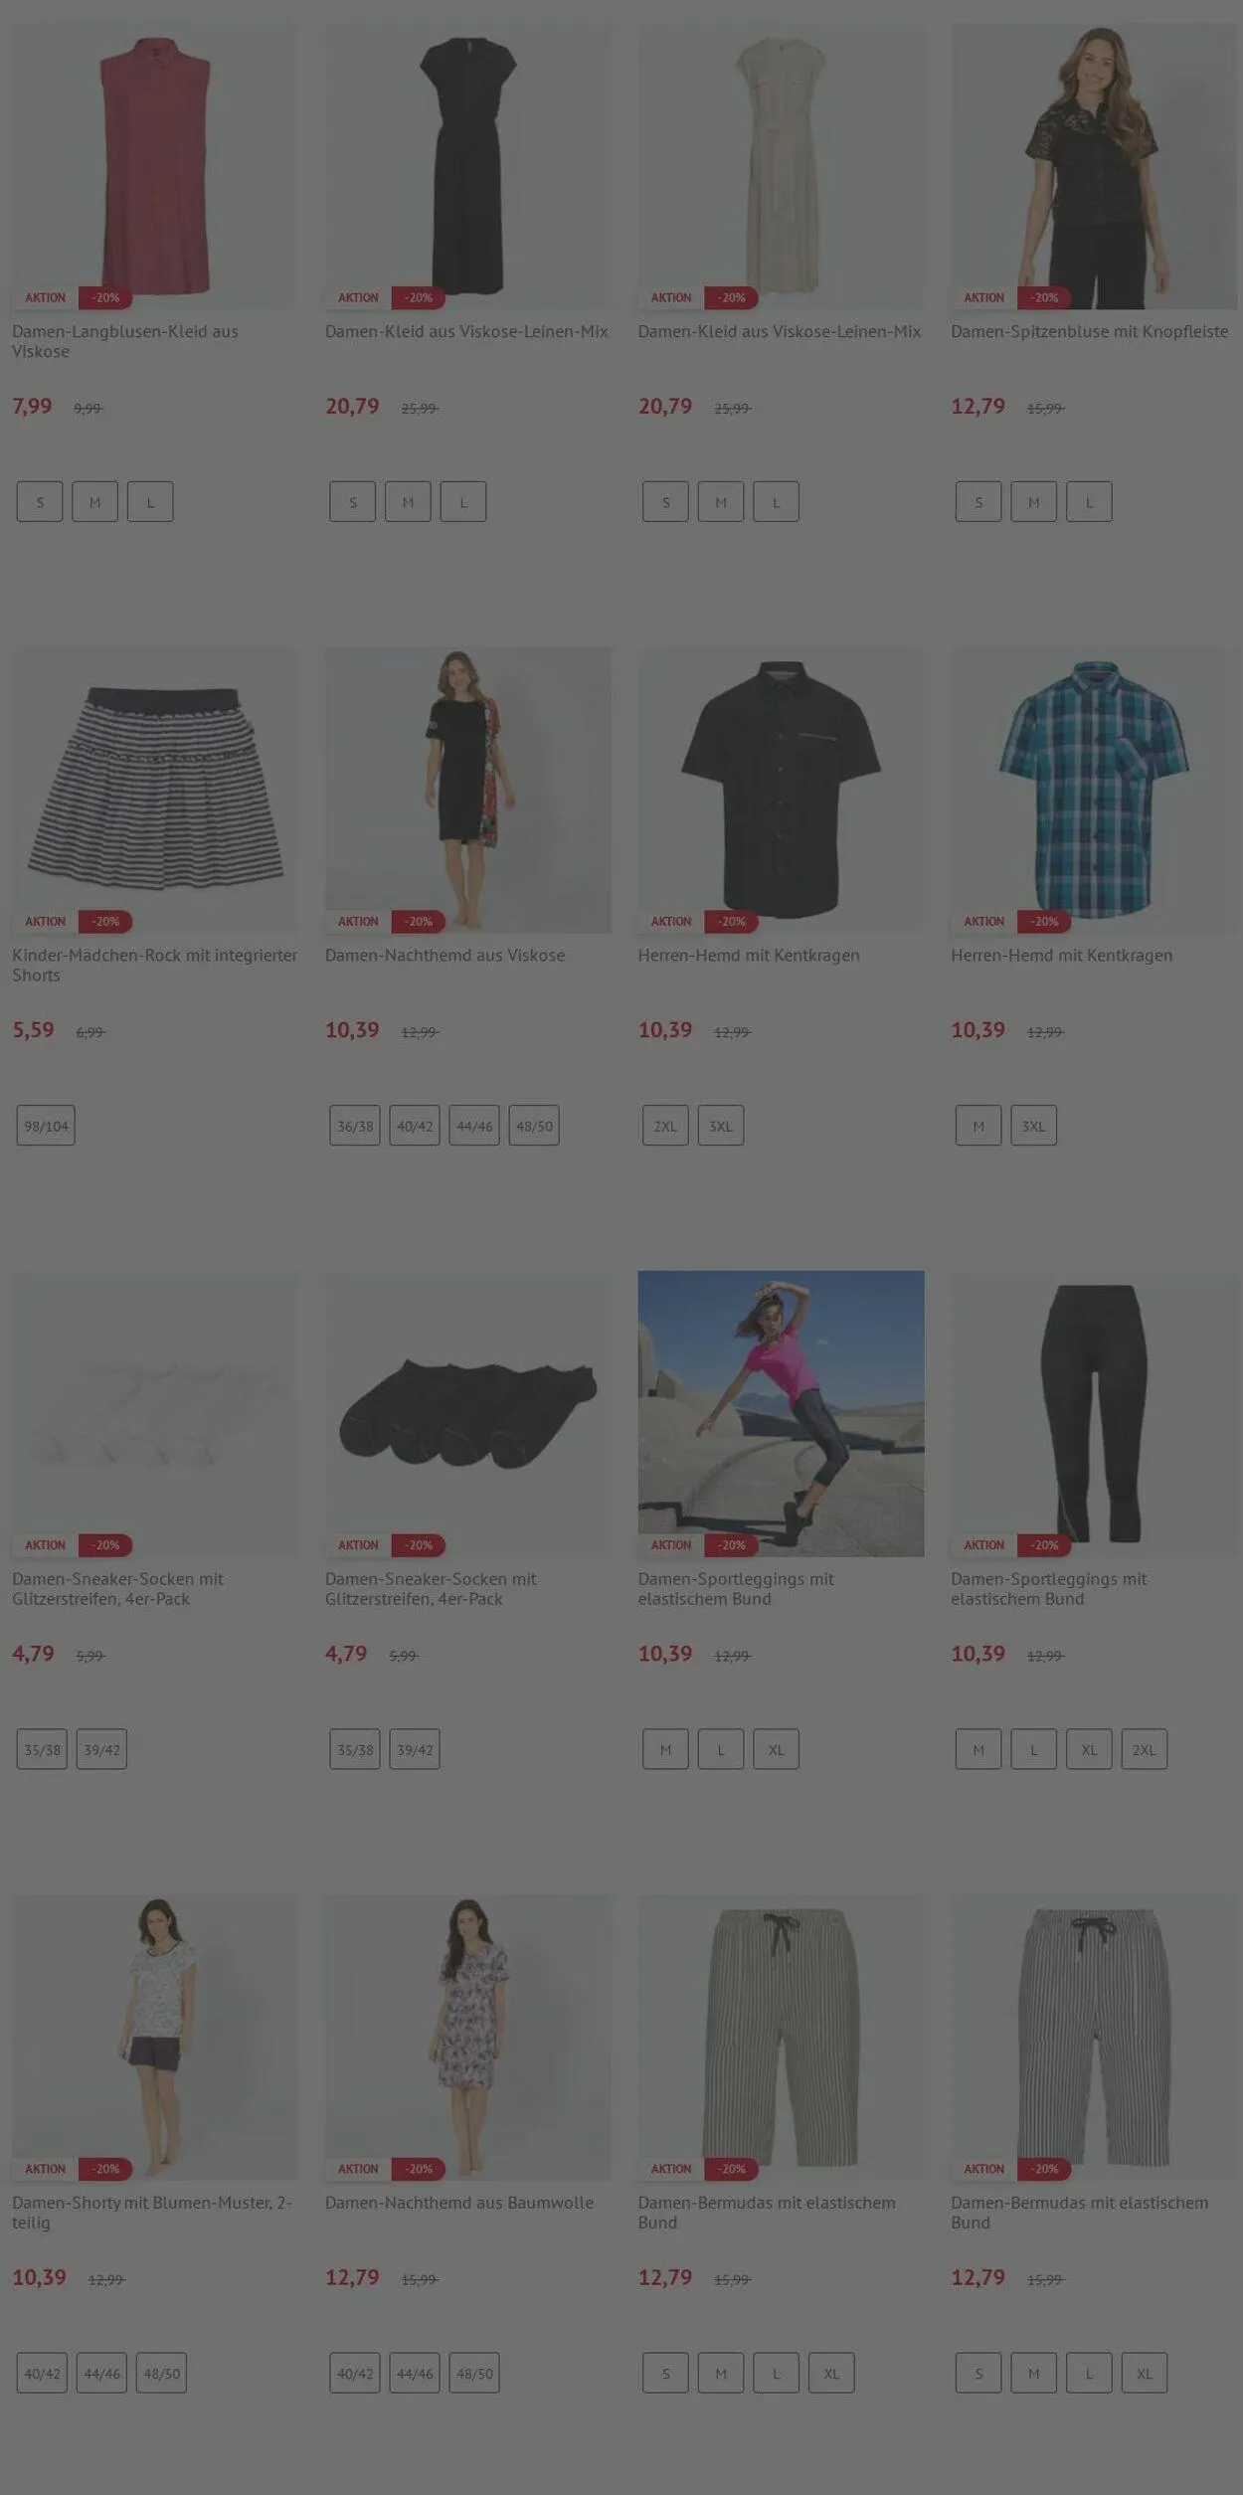Choose size XL for right Damen-Bermudas

(x=1145, y=2374)
